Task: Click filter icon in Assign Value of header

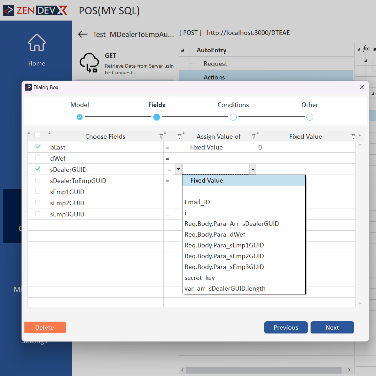Action: click(254, 137)
